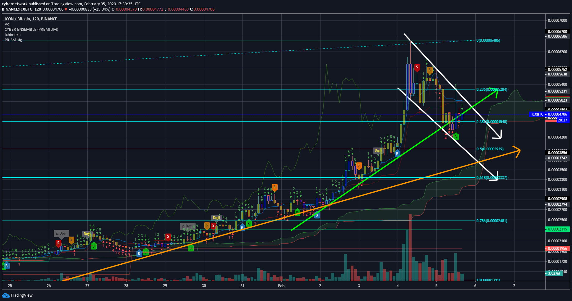
Task: Click the orange S marker above the Jan 31 swing high
Action: [x=274, y=187]
